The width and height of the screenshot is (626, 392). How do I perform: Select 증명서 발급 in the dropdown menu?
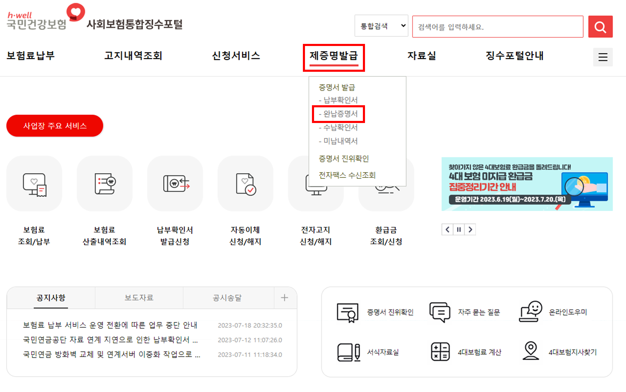(337, 87)
